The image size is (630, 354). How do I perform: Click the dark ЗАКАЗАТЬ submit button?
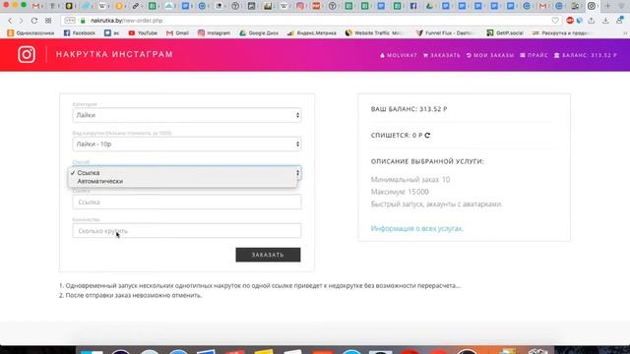click(x=268, y=255)
